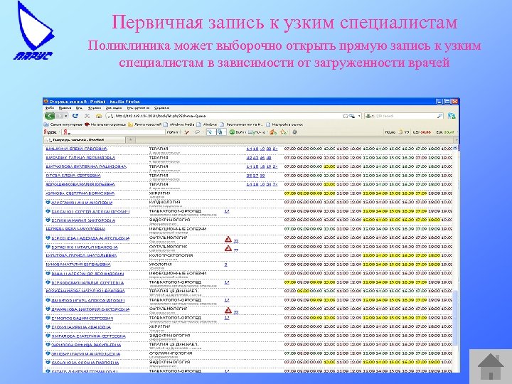Open the Правка menu
This screenshot has height=384, width=512.
point(65,108)
